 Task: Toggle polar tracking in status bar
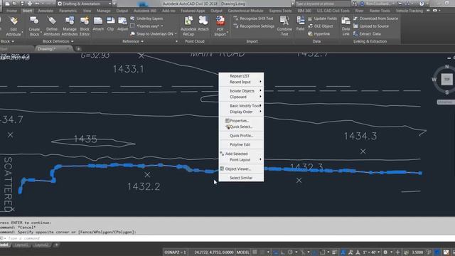290,252
